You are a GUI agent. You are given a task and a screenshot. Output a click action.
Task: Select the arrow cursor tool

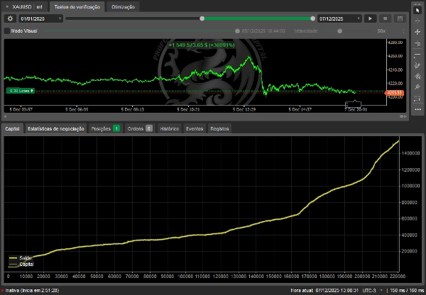[417, 11]
